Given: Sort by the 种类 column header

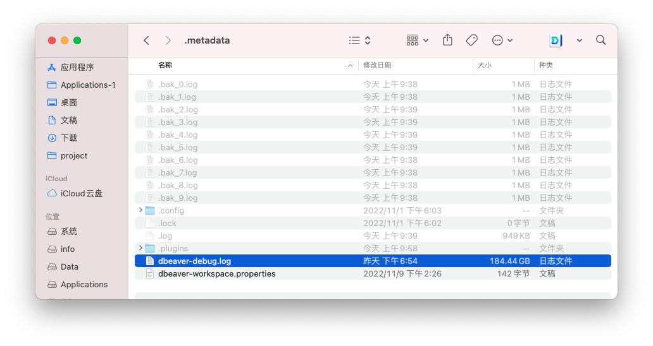Looking at the screenshot, I should (546, 65).
